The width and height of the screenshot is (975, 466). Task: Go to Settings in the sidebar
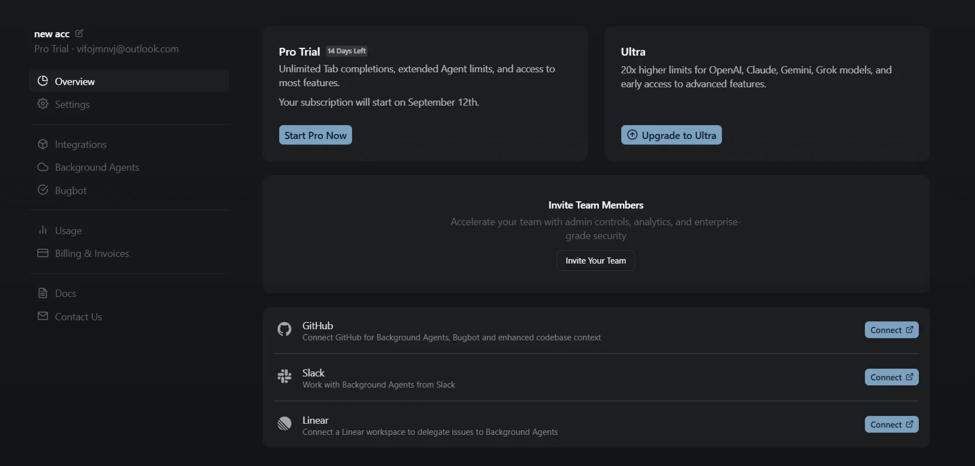(129, 104)
